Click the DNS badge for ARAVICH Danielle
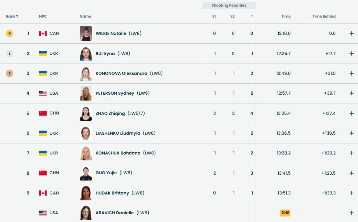The width and height of the screenshot is (358, 222). tap(285, 213)
